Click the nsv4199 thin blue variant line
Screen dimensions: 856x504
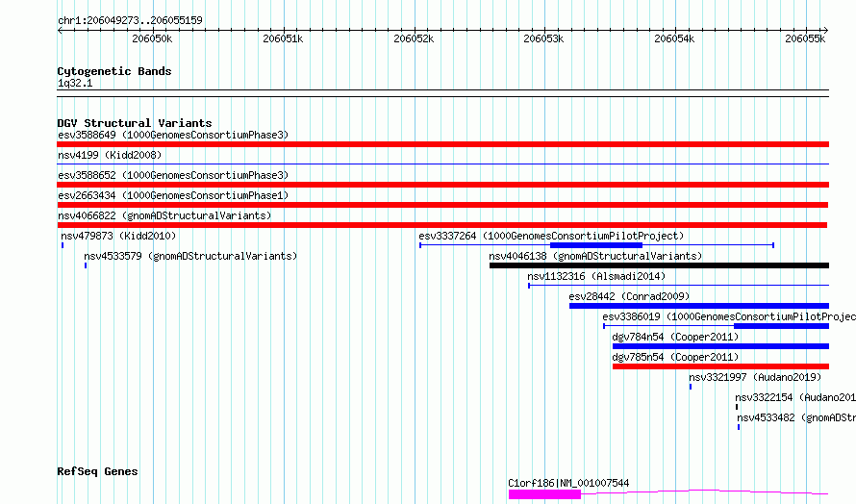[x=442, y=164]
